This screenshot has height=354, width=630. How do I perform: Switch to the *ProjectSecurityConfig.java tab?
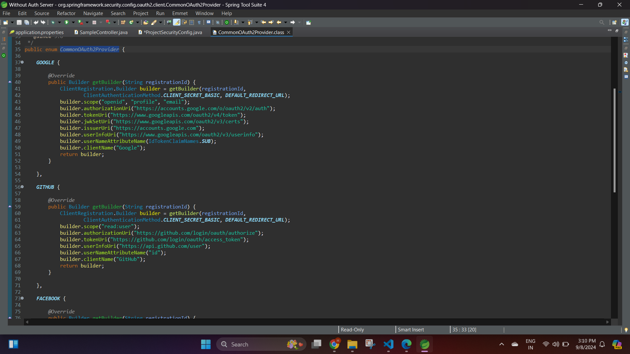coord(170,32)
